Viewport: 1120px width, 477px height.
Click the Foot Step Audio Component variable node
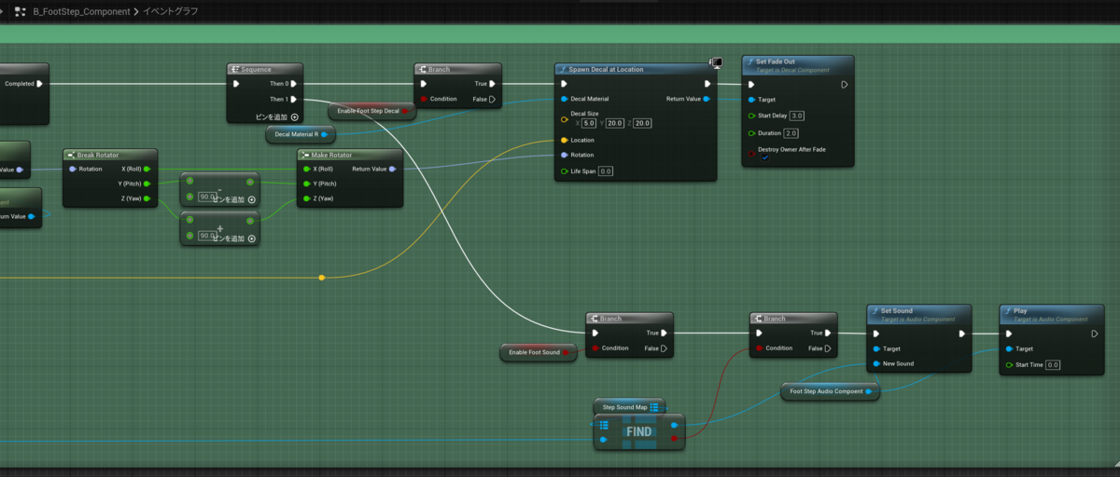[831, 391]
